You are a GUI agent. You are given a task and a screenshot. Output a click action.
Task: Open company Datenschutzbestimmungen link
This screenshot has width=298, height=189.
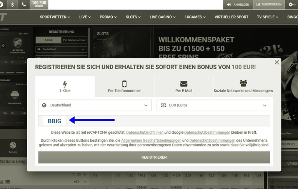(212, 140)
